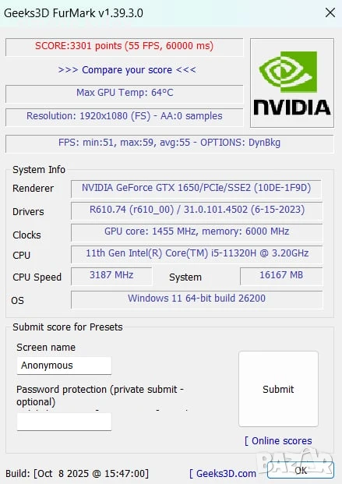342x484 pixels.
Task: Close the FurMark score dialog
Action: pos(330,12)
